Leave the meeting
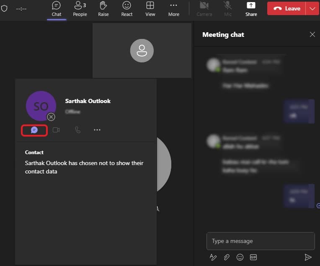This screenshot has width=320, height=266. click(x=286, y=8)
